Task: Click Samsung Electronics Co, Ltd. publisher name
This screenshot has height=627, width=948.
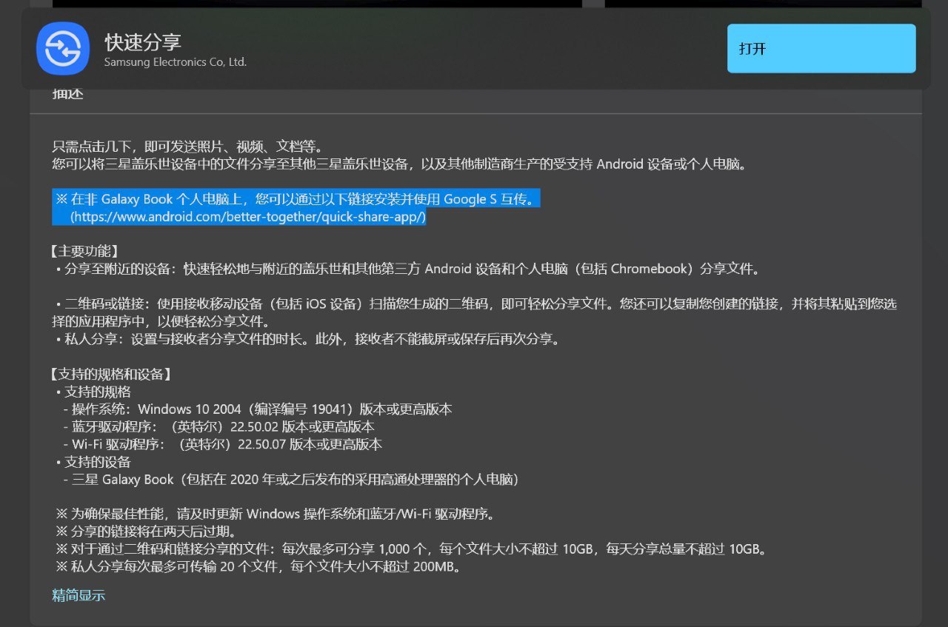Action: [176, 62]
